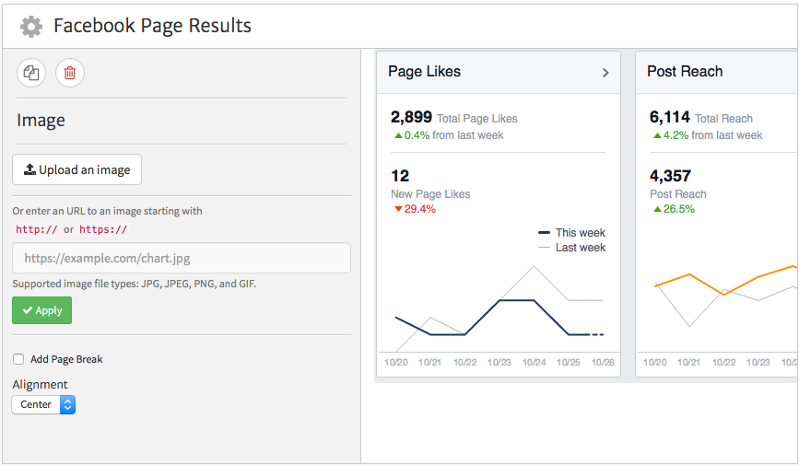Screen dimensions: 799x465
Task: Click the settings gear icon in header
Action: 31,27
